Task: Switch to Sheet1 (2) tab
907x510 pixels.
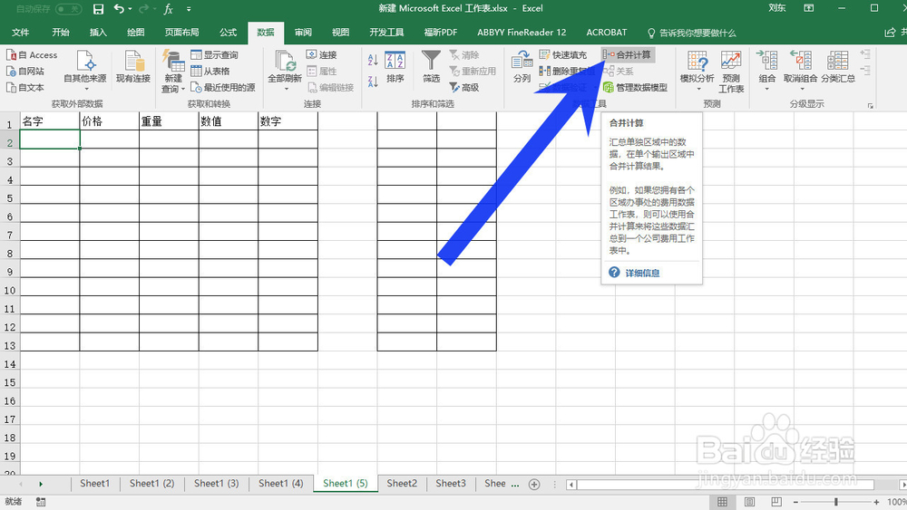Action: tap(152, 484)
